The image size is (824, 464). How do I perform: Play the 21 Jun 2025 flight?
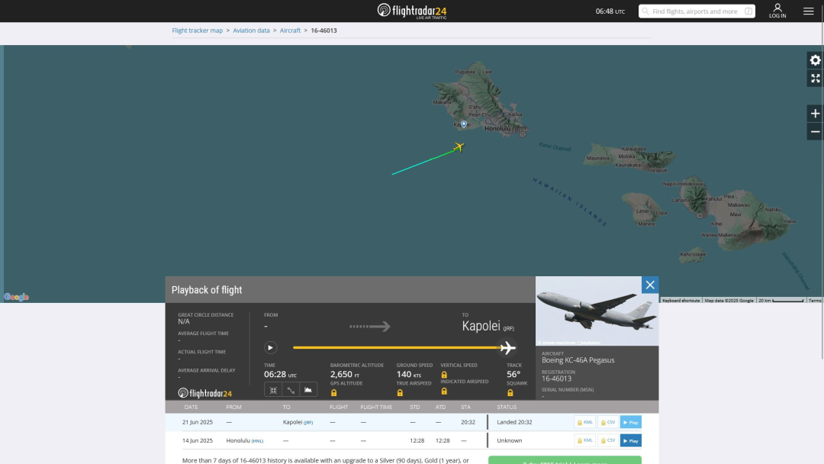pos(631,422)
